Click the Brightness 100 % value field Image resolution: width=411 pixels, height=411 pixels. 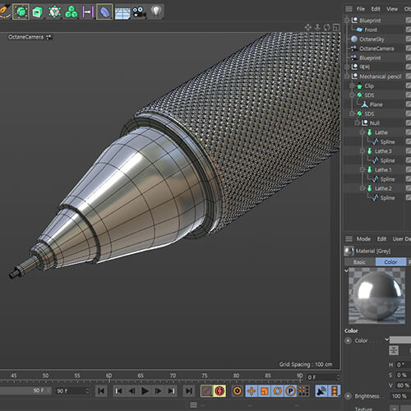[x=400, y=396]
